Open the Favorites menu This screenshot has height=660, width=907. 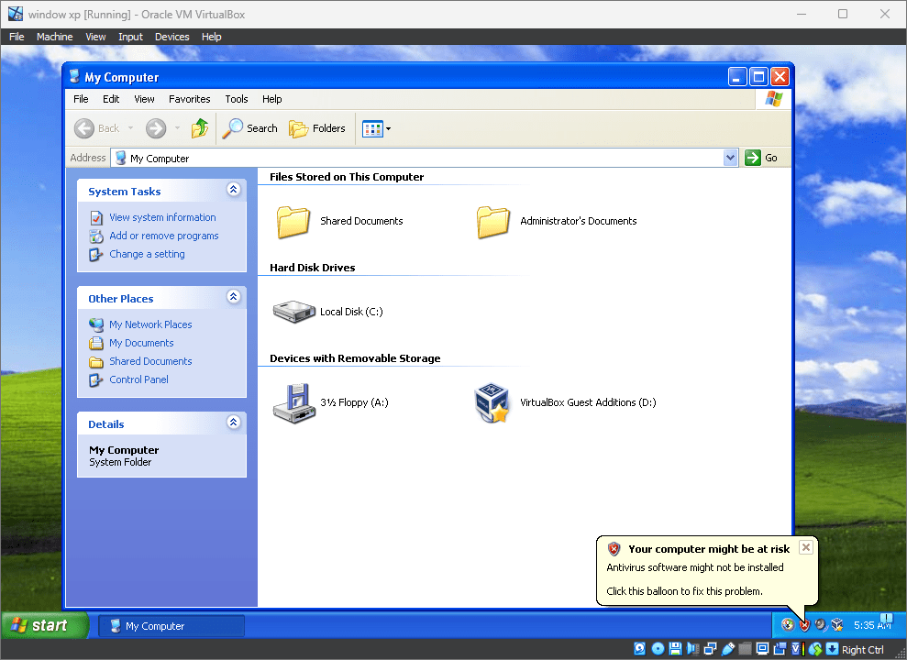pos(189,98)
